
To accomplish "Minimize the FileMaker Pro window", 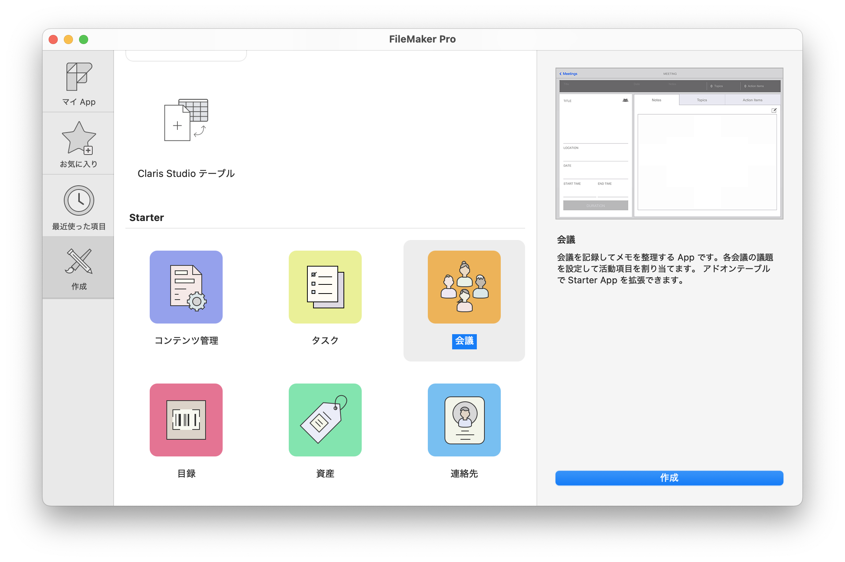I will (68, 39).
